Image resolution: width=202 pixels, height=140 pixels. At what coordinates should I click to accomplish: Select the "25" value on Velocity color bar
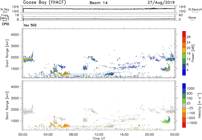pyautogui.click(x=188, y=103)
